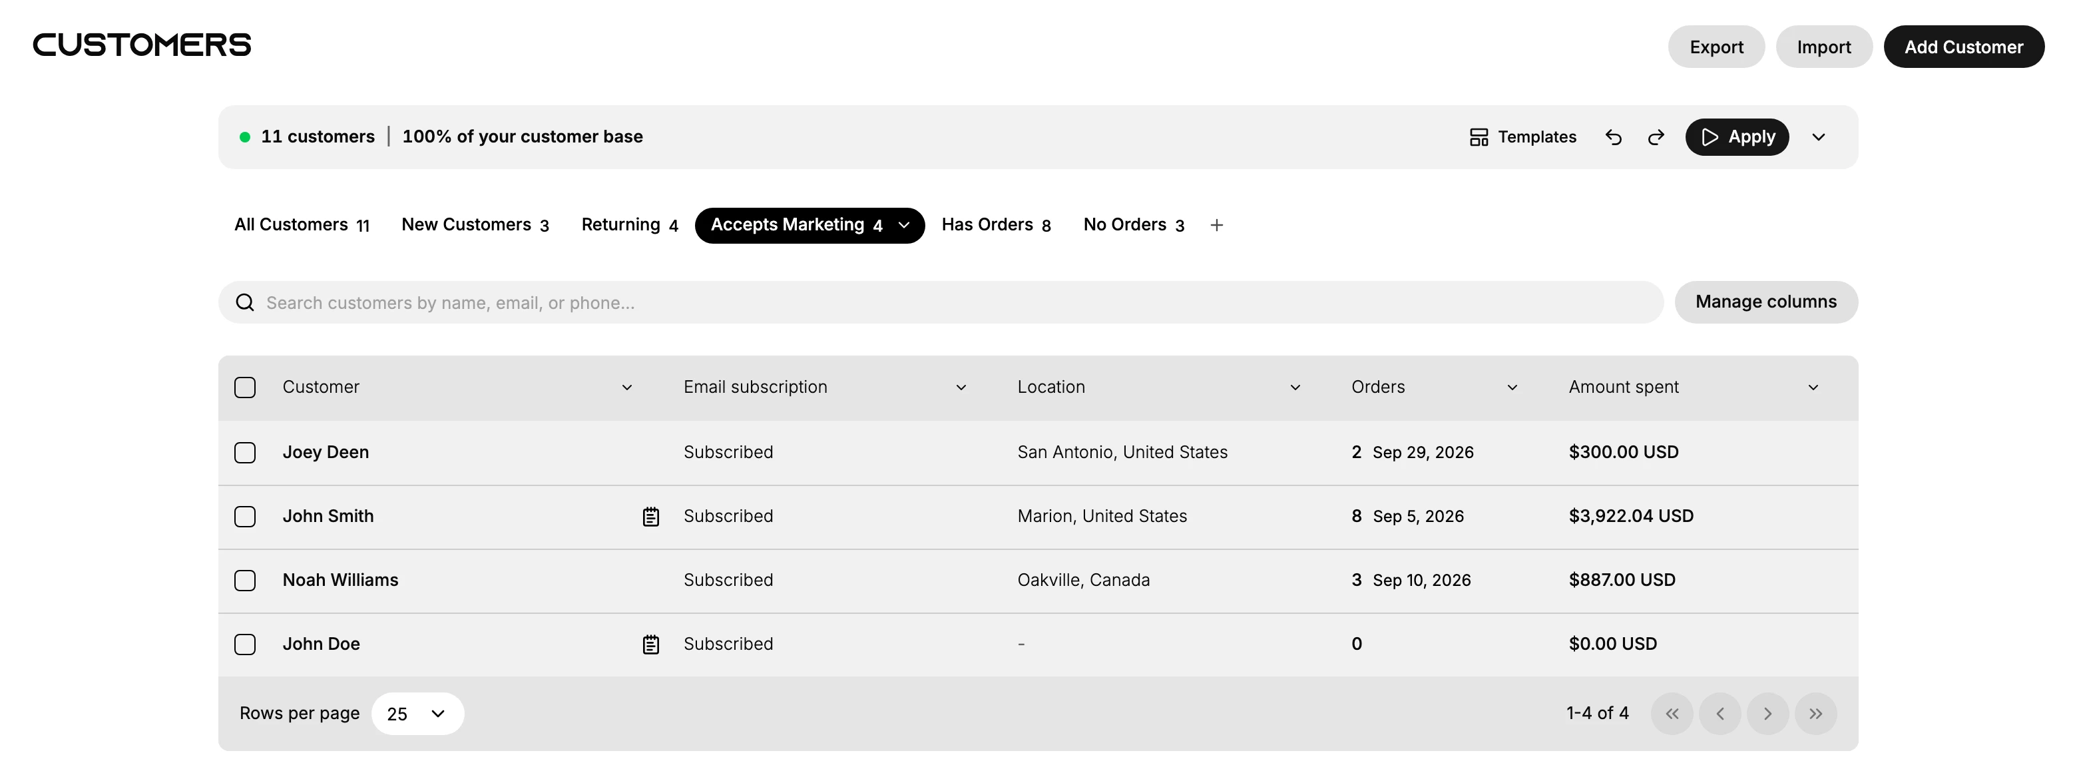This screenshot has width=2077, height=783.
Task: Open the Templates layout icon
Action: click(x=1479, y=137)
